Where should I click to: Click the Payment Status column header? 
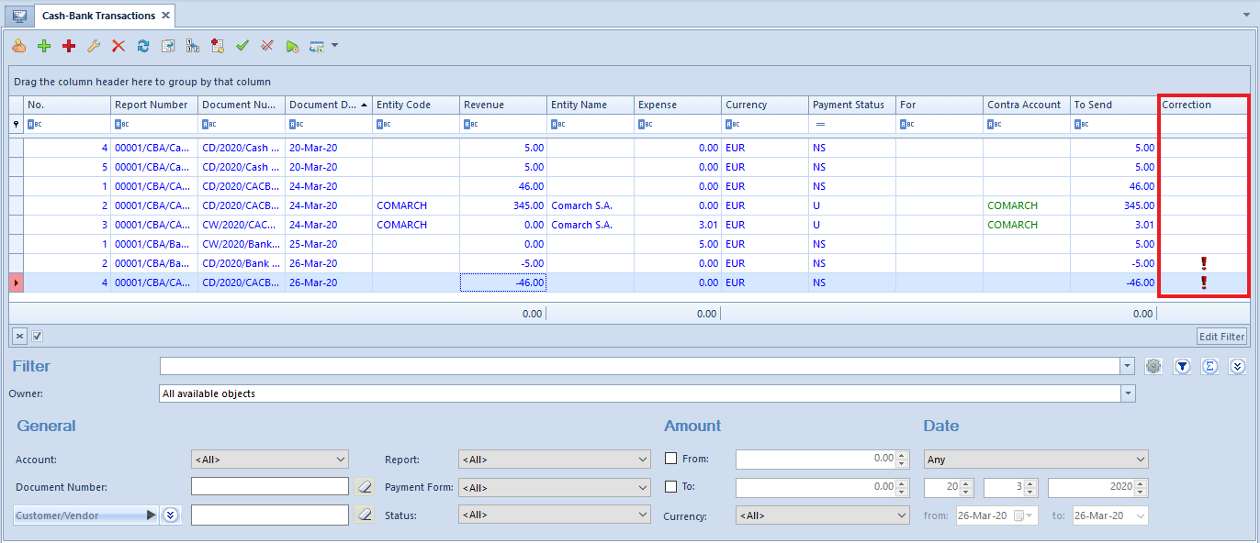(x=852, y=105)
